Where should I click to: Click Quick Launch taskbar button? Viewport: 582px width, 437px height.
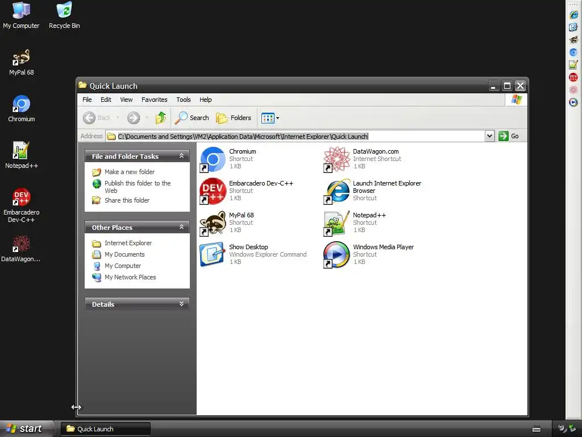point(106,429)
